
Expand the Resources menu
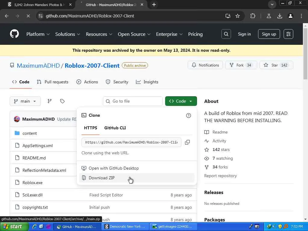tap(99, 34)
